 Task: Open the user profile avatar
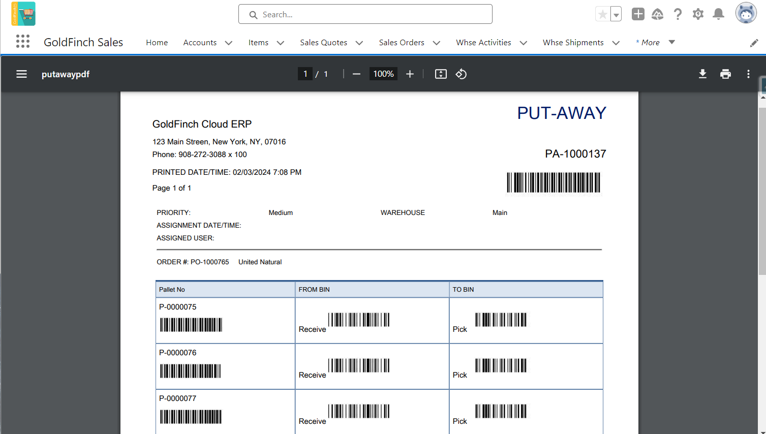[x=746, y=13]
